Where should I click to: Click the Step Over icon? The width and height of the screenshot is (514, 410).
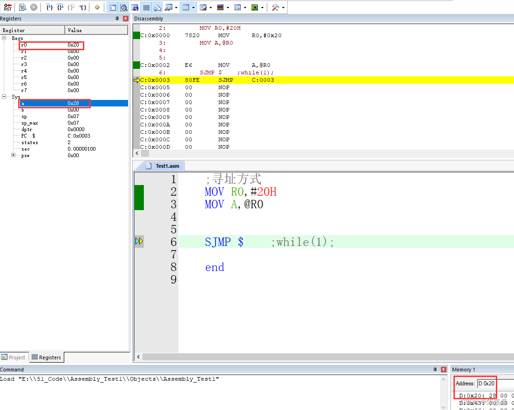[61, 7]
